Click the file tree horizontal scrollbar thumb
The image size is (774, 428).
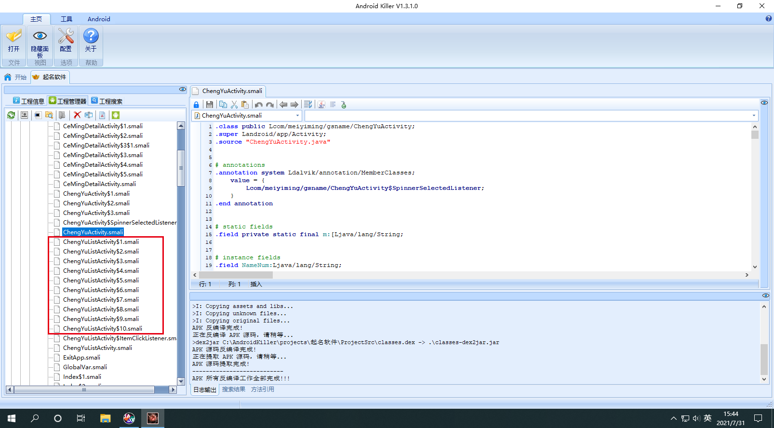(84, 389)
